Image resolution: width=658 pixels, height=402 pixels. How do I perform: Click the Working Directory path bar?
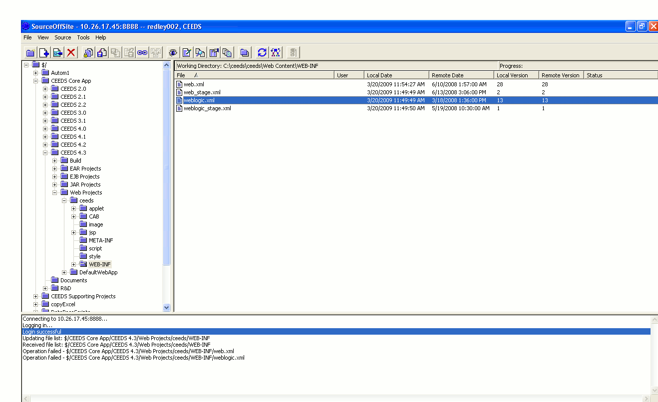(x=336, y=66)
